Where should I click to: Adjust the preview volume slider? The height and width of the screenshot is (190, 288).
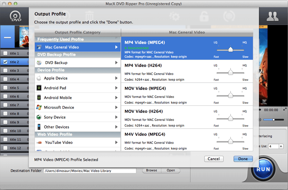tap(273, 120)
